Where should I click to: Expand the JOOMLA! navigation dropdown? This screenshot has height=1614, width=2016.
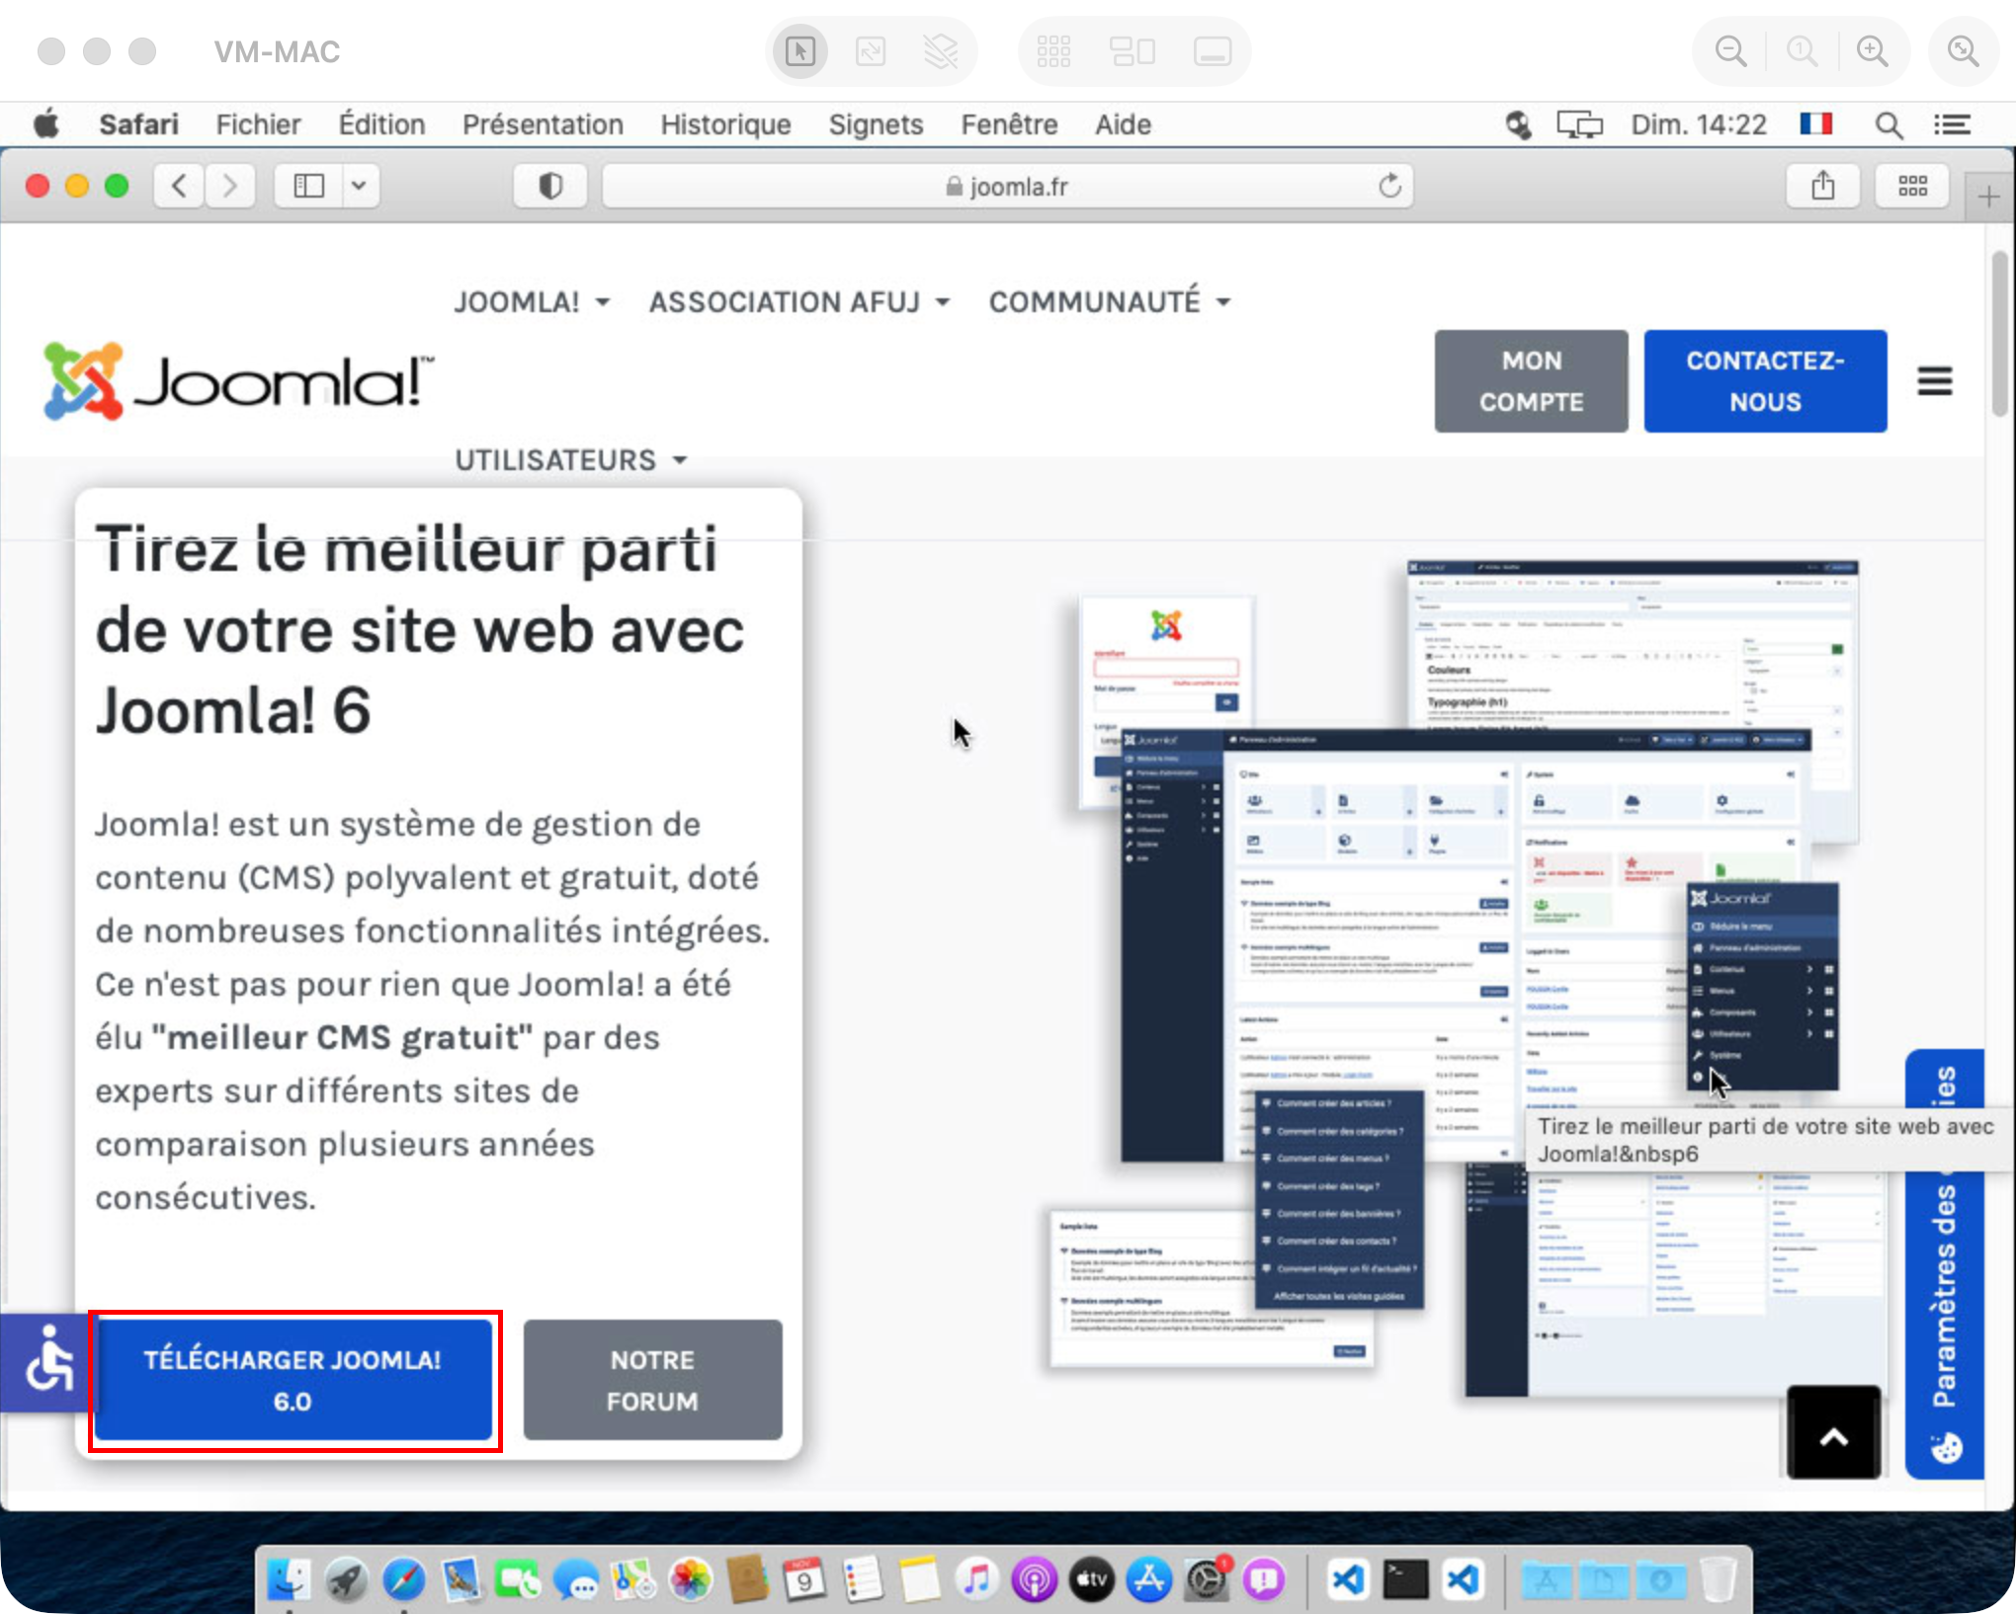(x=531, y=302)
